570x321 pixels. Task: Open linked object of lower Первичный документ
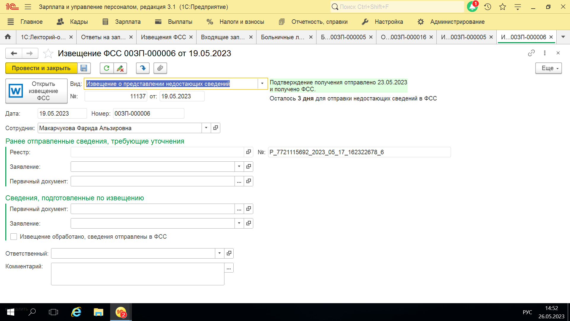pyautogui.click(x=248, y=209)
